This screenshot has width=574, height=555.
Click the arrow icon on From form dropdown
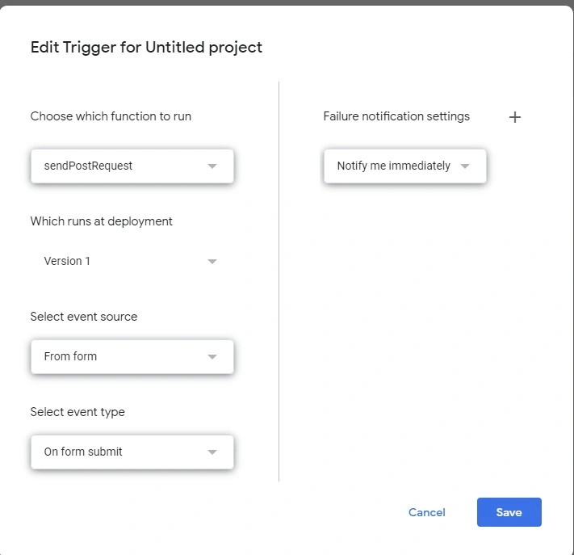pyautogui.click(x=212, y=356)
